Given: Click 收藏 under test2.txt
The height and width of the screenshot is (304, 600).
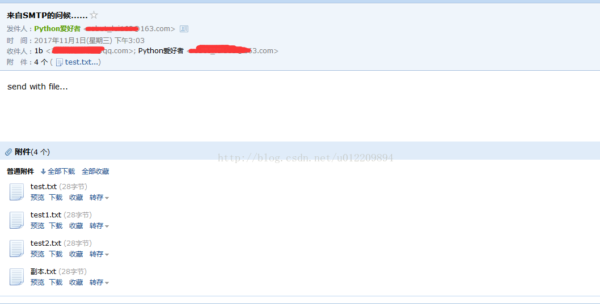Looking at the screenshot, I should pos(76,254).
